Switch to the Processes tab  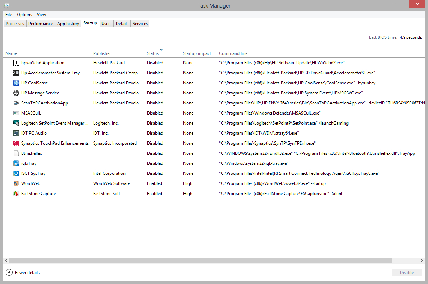point(15,24)
